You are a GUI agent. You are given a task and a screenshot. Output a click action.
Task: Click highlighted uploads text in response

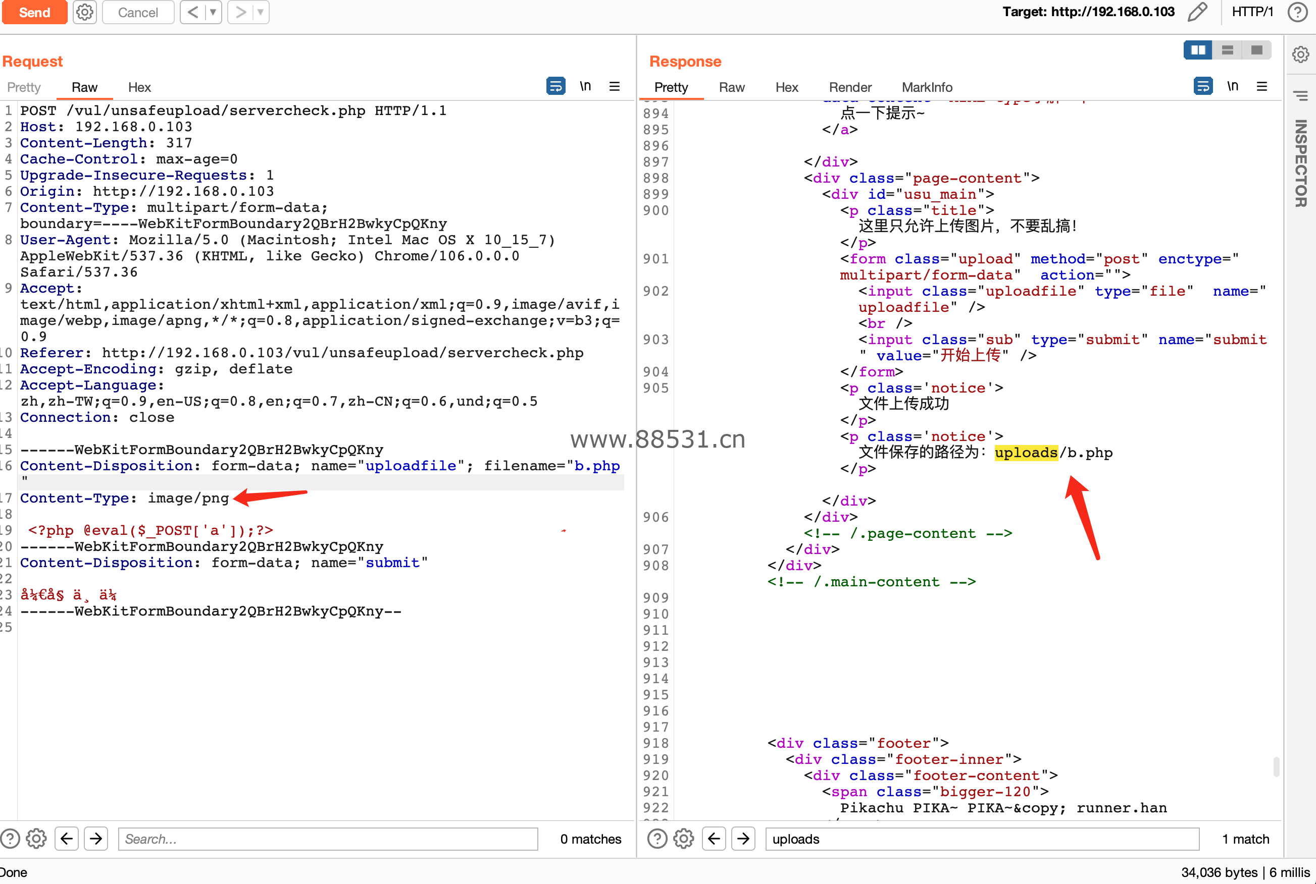coord(1026,453)
